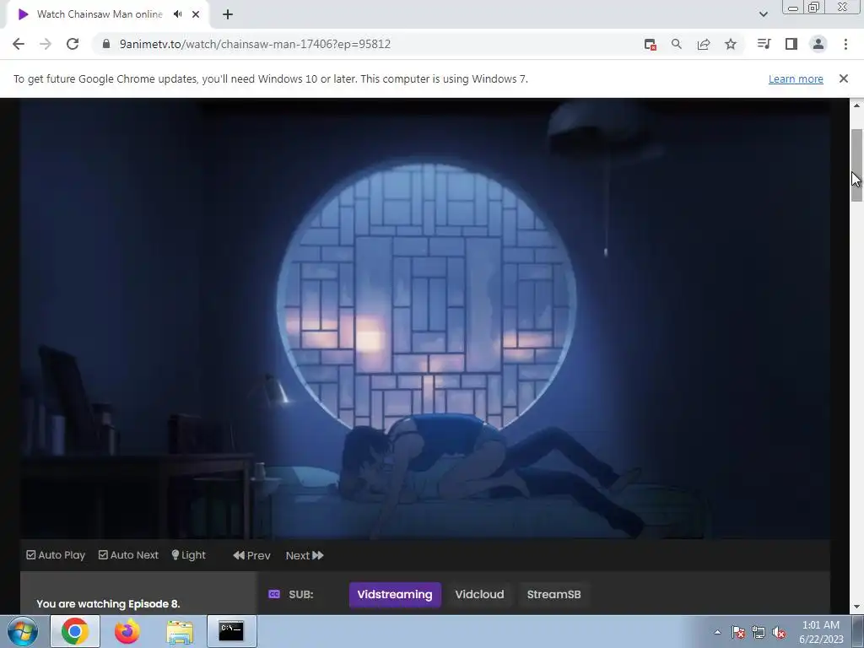This screenshot has height=648, width=864.
Task: Launch Firefox from the taskbar
Action: point(127,631)
